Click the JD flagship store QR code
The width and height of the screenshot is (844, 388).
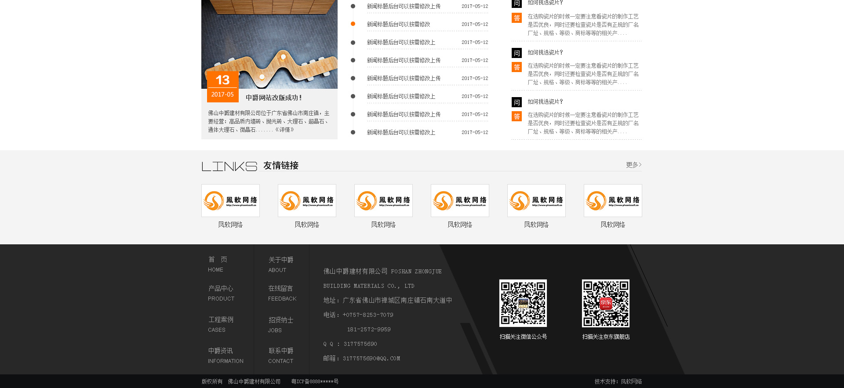(605, 303)
